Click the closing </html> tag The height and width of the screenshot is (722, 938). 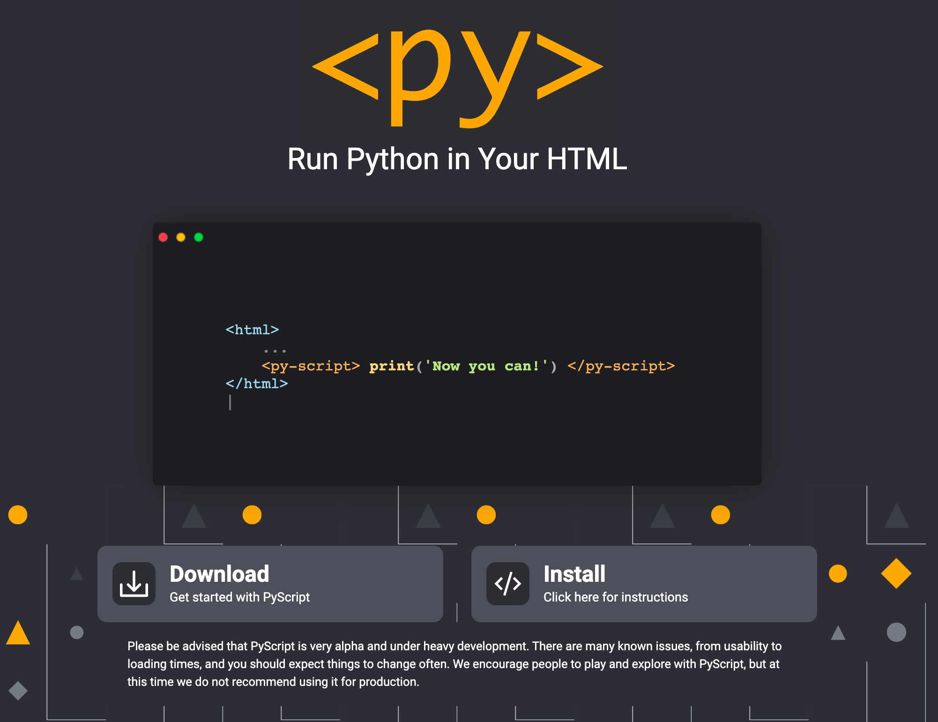pyautogui.click(x=257, y=384)
